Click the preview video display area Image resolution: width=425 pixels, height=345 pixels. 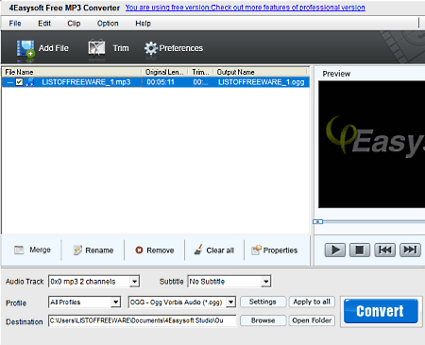pos(371,145)
